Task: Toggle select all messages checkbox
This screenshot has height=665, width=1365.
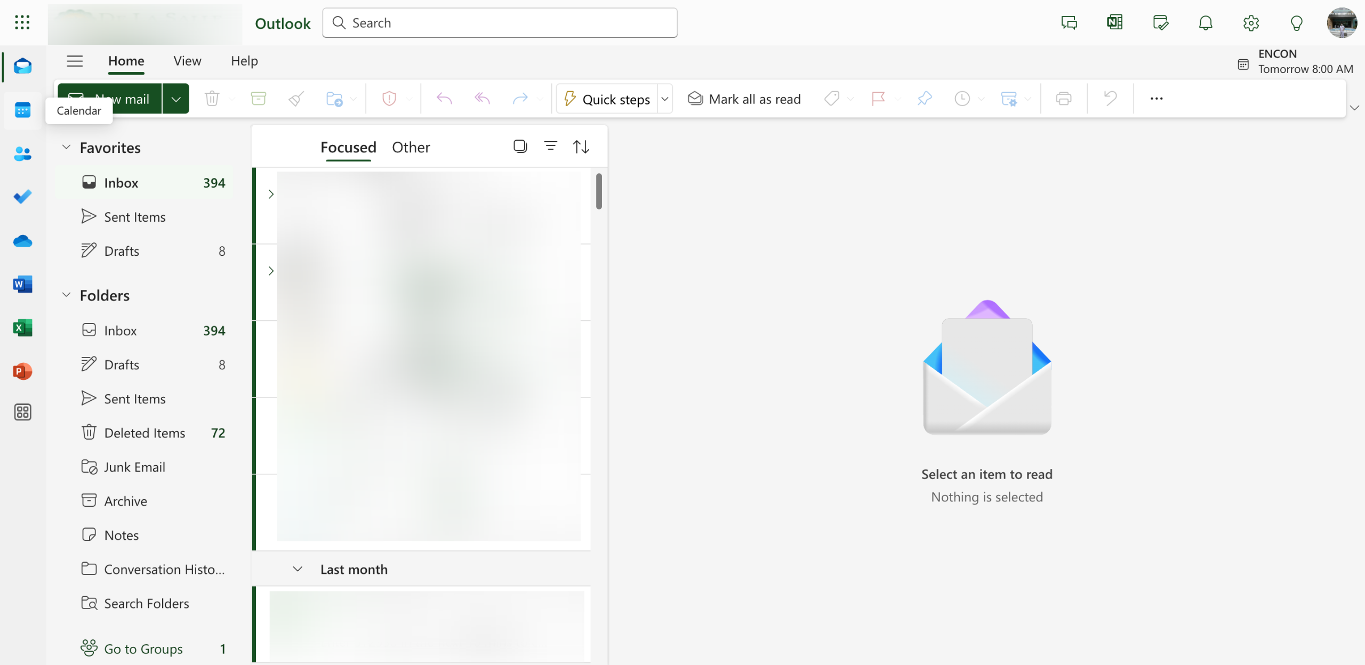Action: [x=520, y=146]
